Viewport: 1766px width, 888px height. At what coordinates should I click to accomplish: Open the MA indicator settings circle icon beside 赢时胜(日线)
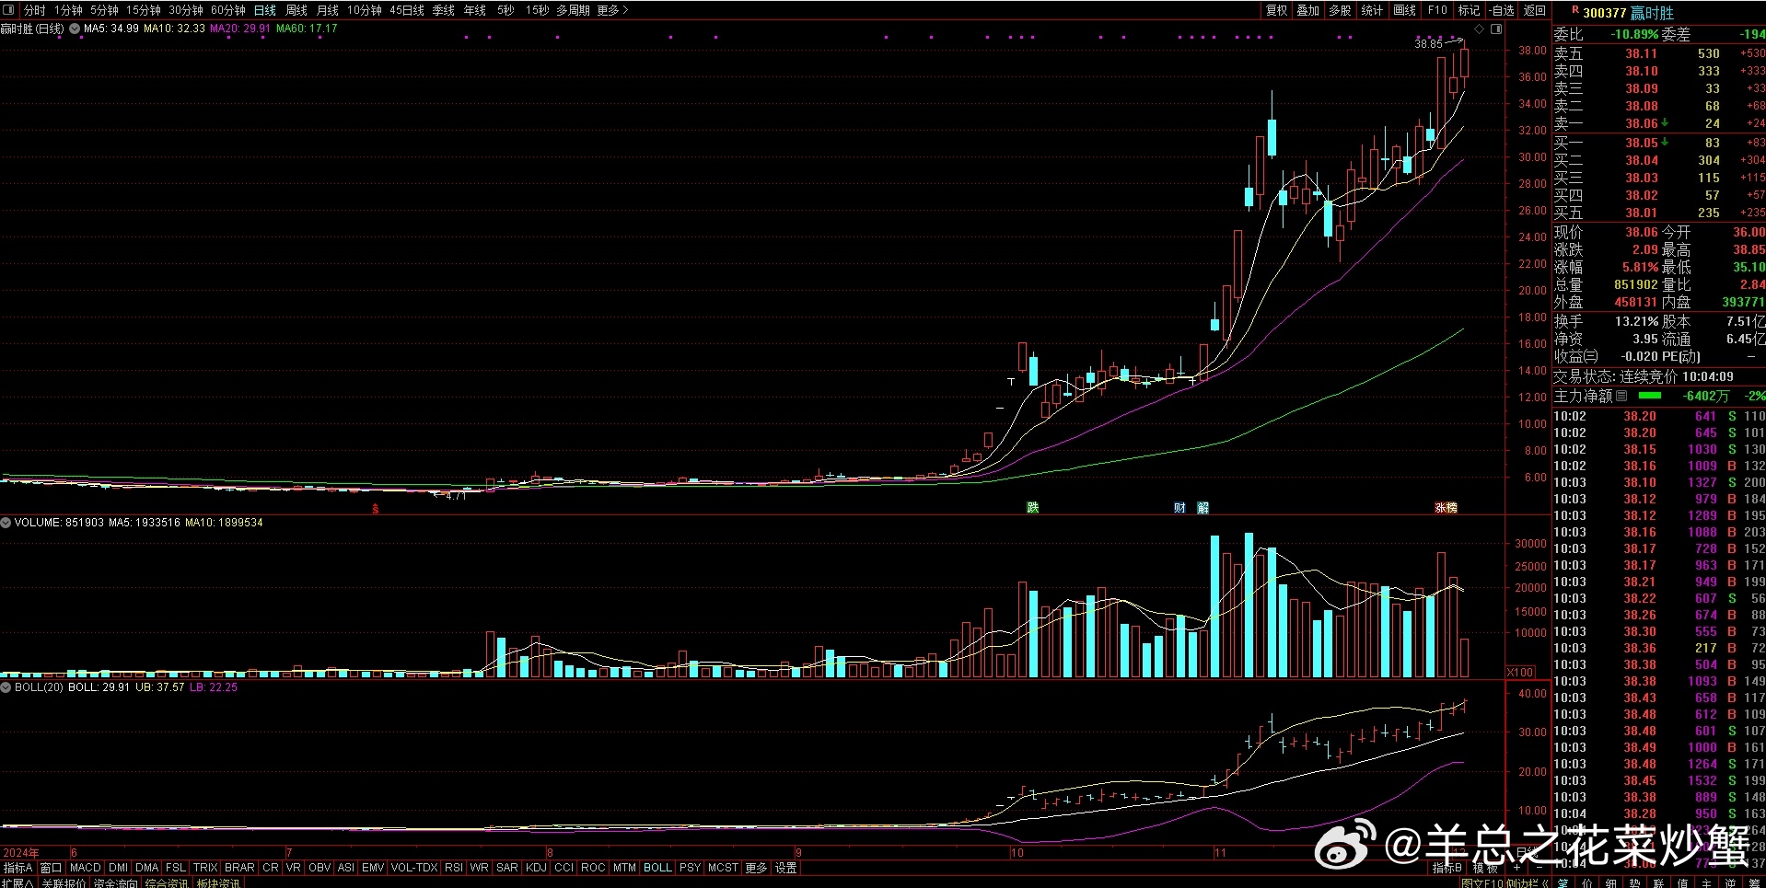(75, 29)
